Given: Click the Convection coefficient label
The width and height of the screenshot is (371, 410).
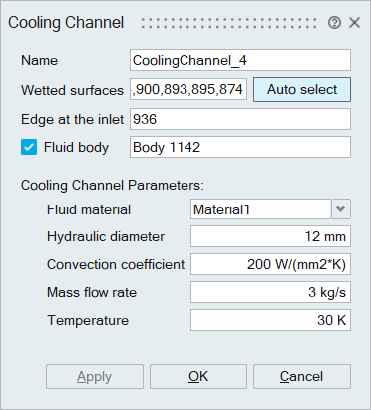Looking at the screenshot, I should point(116,265).
